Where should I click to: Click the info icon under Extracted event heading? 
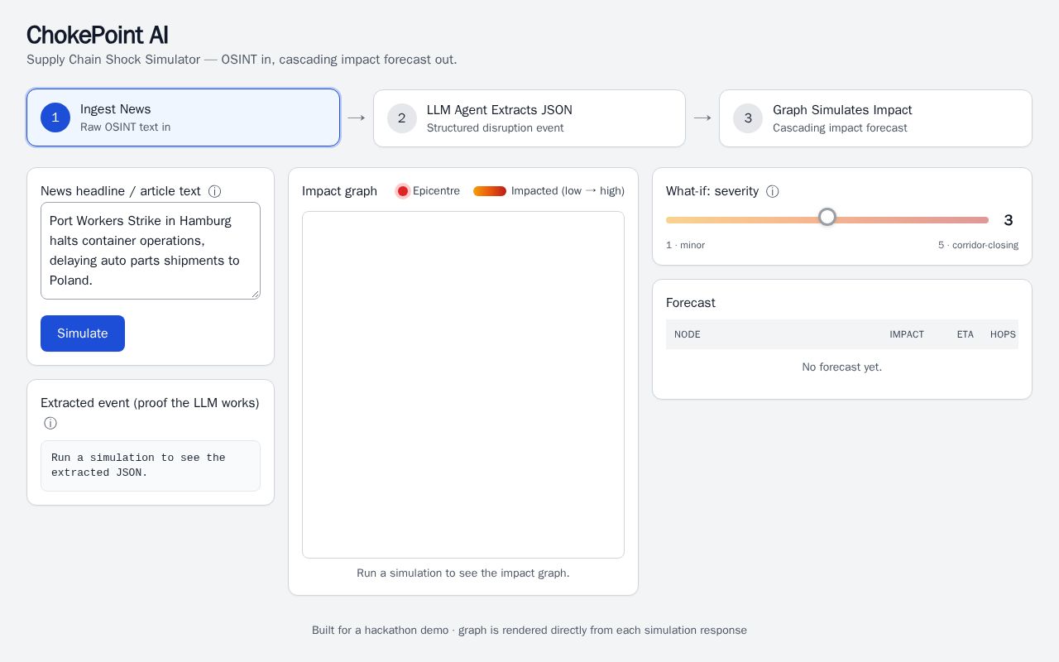pyautogui.click(x=50, y=424)
